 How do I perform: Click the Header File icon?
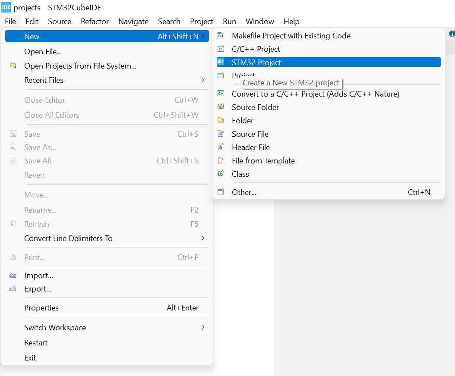(221, 147)
